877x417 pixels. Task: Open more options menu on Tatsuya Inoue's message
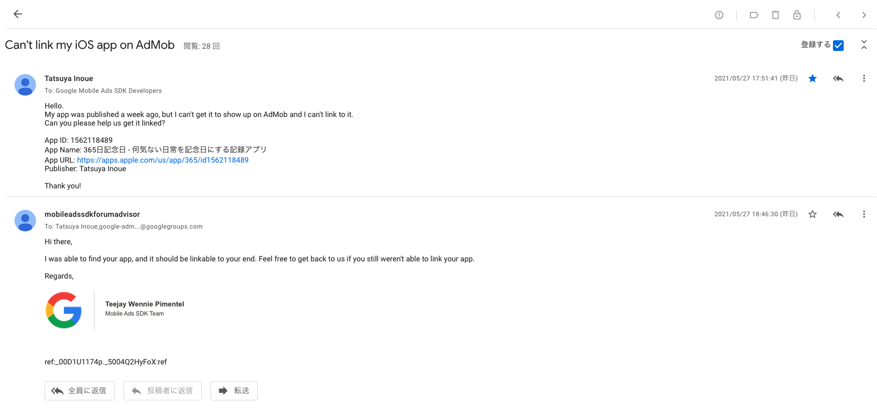pos(864,79)
